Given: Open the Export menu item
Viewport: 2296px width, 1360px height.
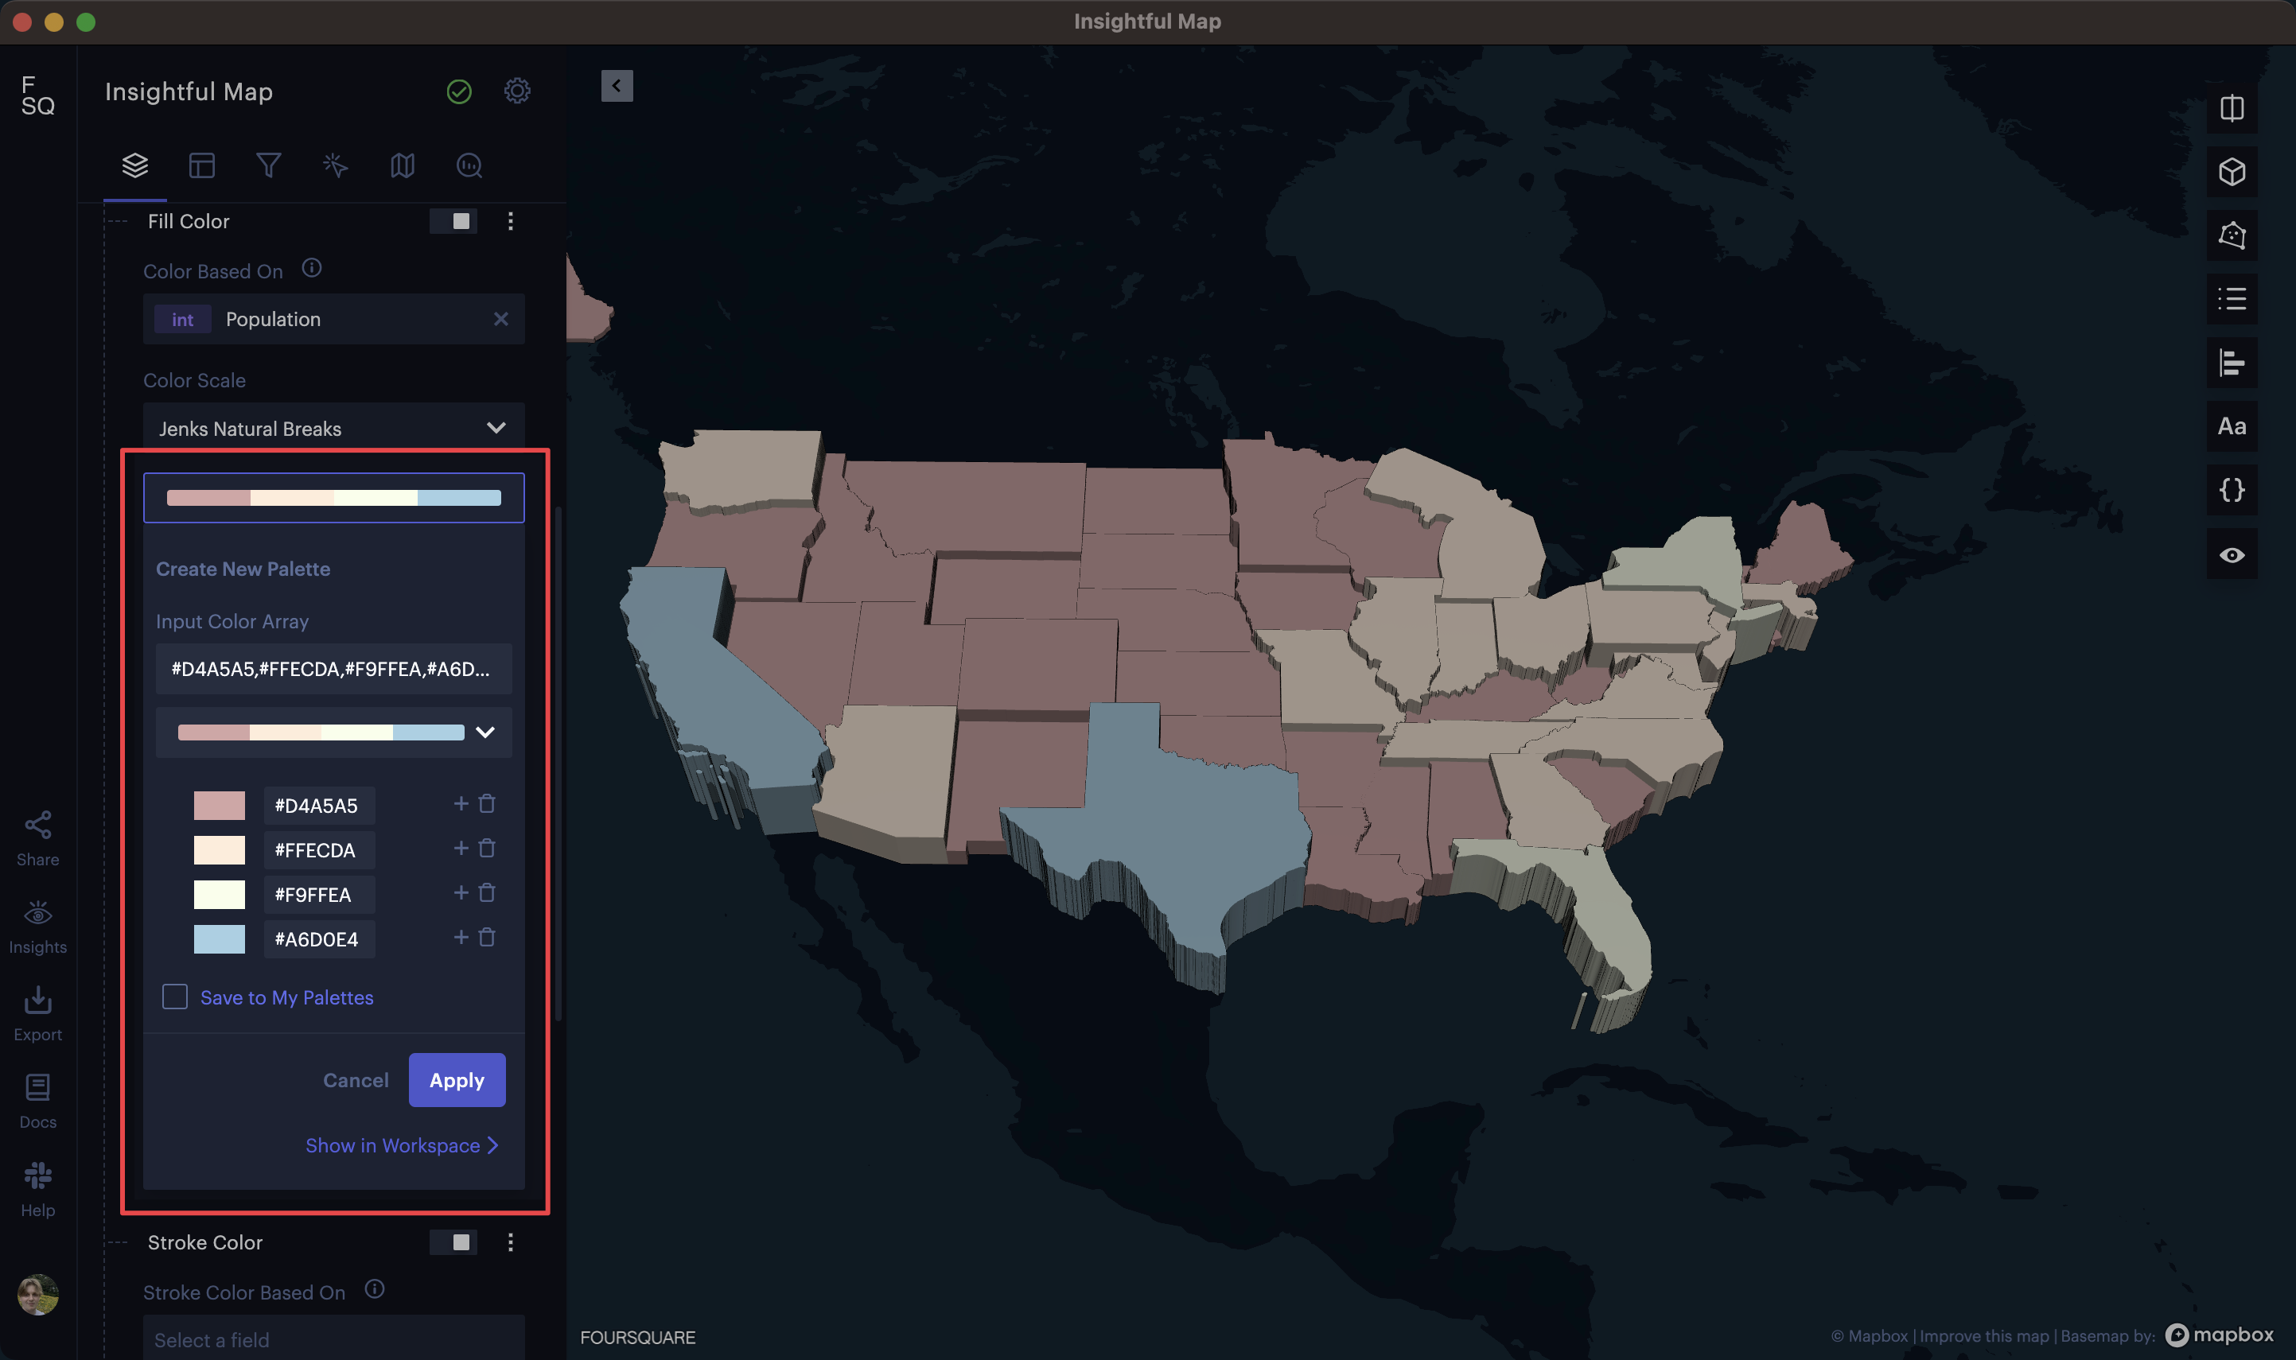Looking at the screenshot, I should [x=37, y=1013].
